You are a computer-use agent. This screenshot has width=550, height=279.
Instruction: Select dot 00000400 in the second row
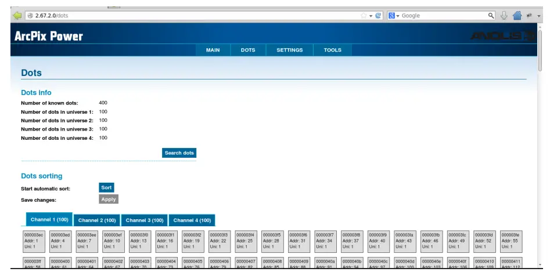point(60,263)
